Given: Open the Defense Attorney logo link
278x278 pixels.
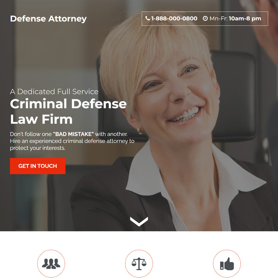Looking at the screenshot, I should point(48,19).
